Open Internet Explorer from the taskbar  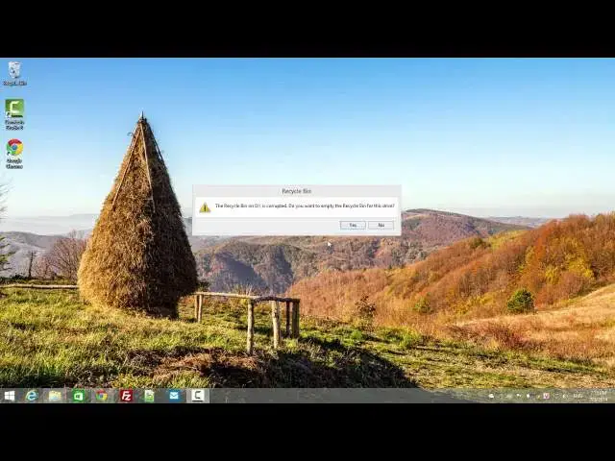[x=32, y=396]
